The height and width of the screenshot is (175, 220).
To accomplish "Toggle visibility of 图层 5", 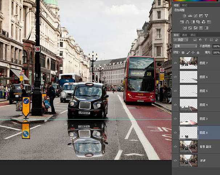I will 175,91.
